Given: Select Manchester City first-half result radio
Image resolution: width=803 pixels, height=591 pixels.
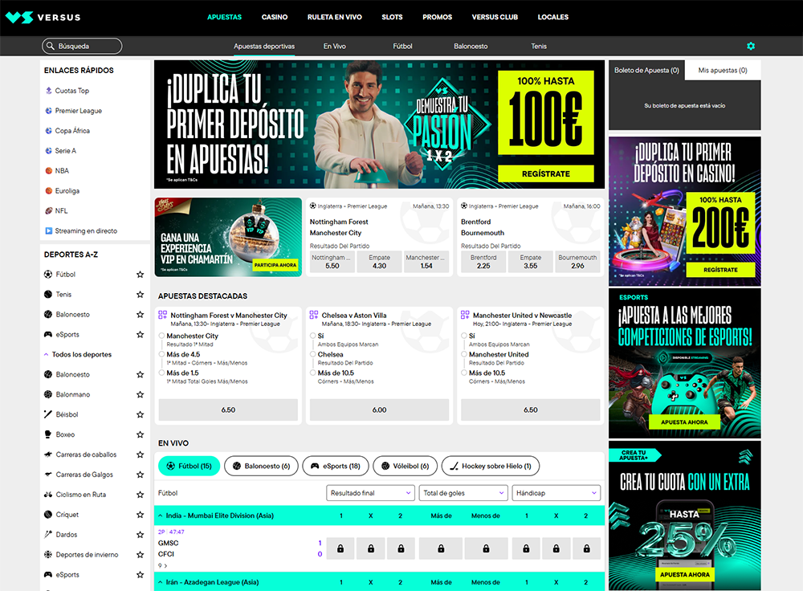Looking at the screenshot, I should 162,336.
